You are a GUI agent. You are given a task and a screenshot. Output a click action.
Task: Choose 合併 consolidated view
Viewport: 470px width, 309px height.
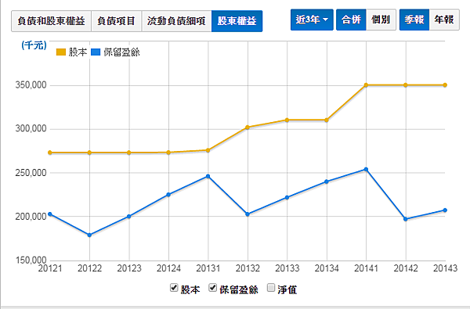click(351, 20)
